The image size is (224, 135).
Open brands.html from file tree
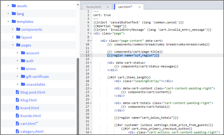click(x=30, y=116)
